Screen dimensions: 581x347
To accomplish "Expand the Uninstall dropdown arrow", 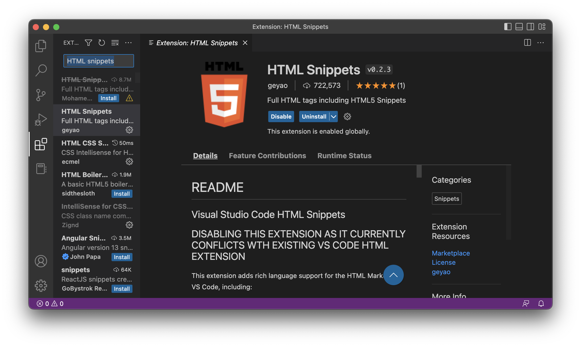I will pos(333,117).
